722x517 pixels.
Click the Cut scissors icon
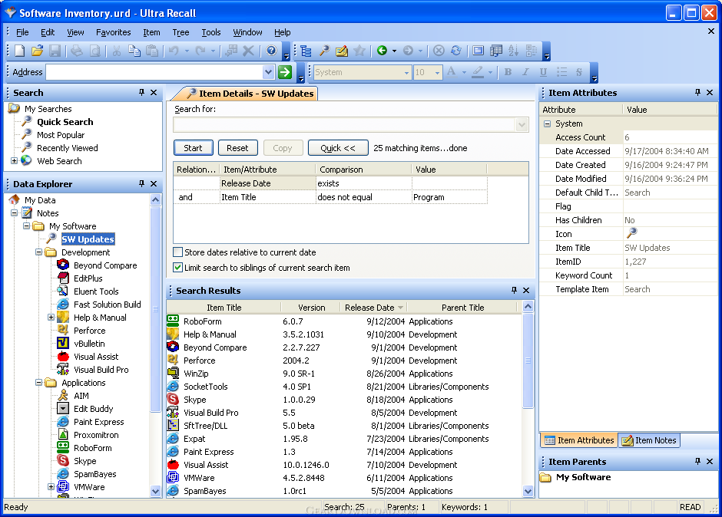[x=117, y=51]
